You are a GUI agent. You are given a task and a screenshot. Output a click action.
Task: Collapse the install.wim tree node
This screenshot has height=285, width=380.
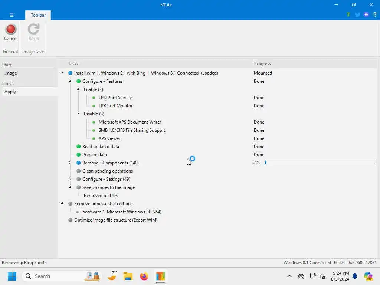pyautogui.click(x=62, y=73)
